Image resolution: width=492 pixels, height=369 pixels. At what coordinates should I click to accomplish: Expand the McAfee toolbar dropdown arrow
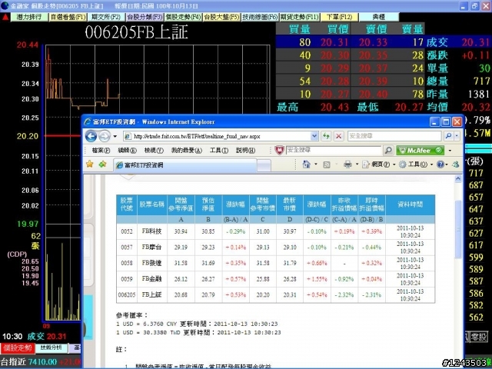tap(450, 151)
